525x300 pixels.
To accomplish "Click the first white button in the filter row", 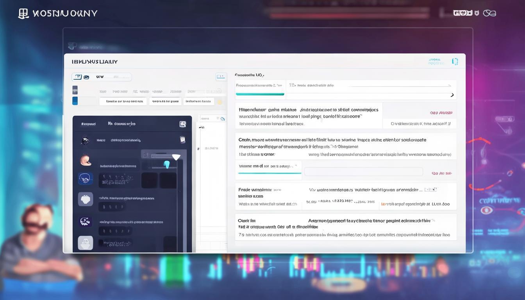I will click(123, 101).
